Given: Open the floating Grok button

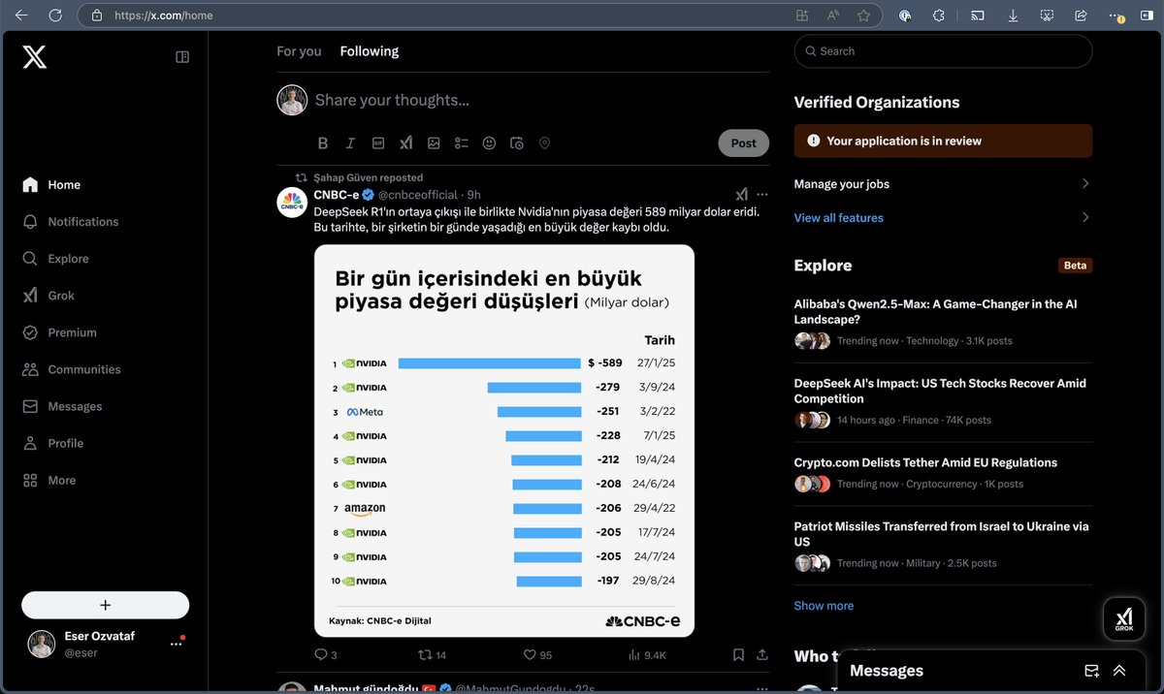Looking at the screenshot, I should [x=1124, y=618].
